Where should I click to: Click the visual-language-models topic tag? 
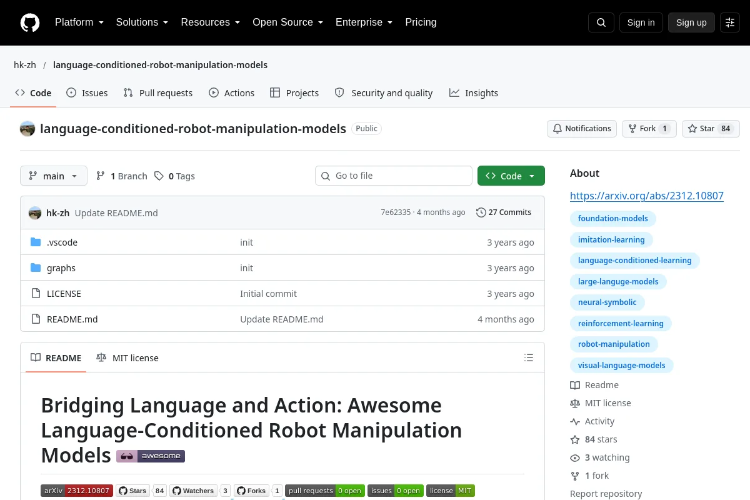(x=621, y=366)
